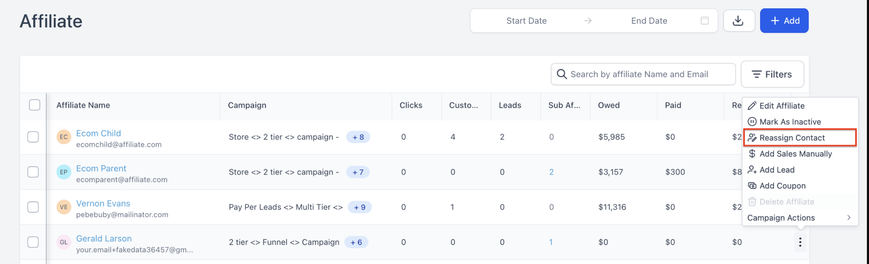This screenshot has width=869, height=264.
Task: Expand the Campaign Actions submenu
Action: [x=799, y=218]
